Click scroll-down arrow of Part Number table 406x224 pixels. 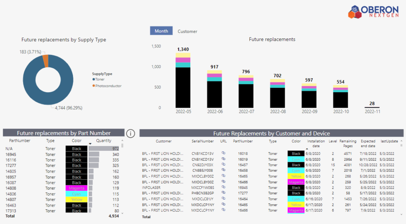coord(122,213)
